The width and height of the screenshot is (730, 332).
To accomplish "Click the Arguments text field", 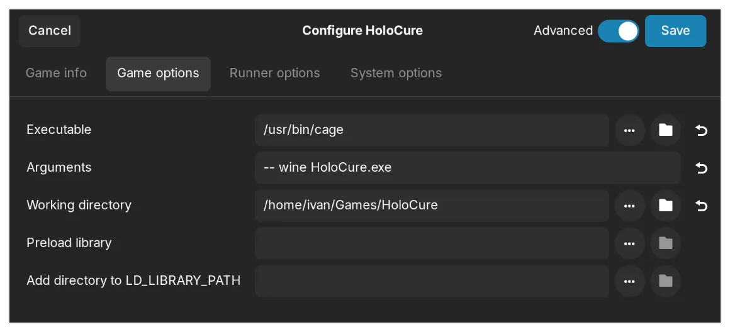I will pos(468,168).
